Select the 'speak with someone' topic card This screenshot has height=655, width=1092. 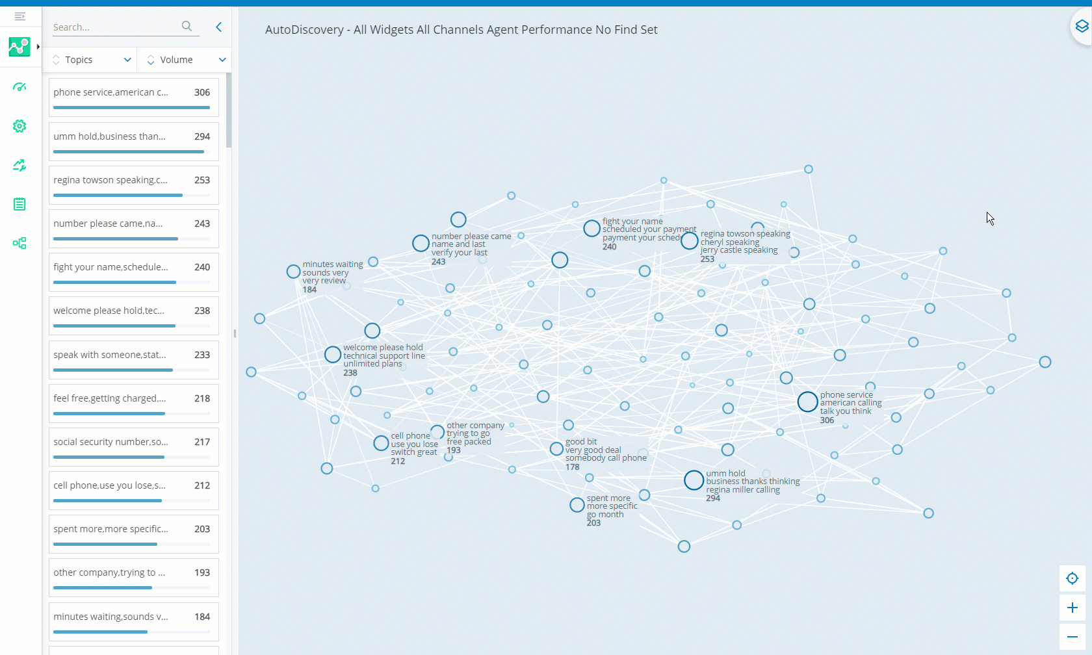pos(134,360)
